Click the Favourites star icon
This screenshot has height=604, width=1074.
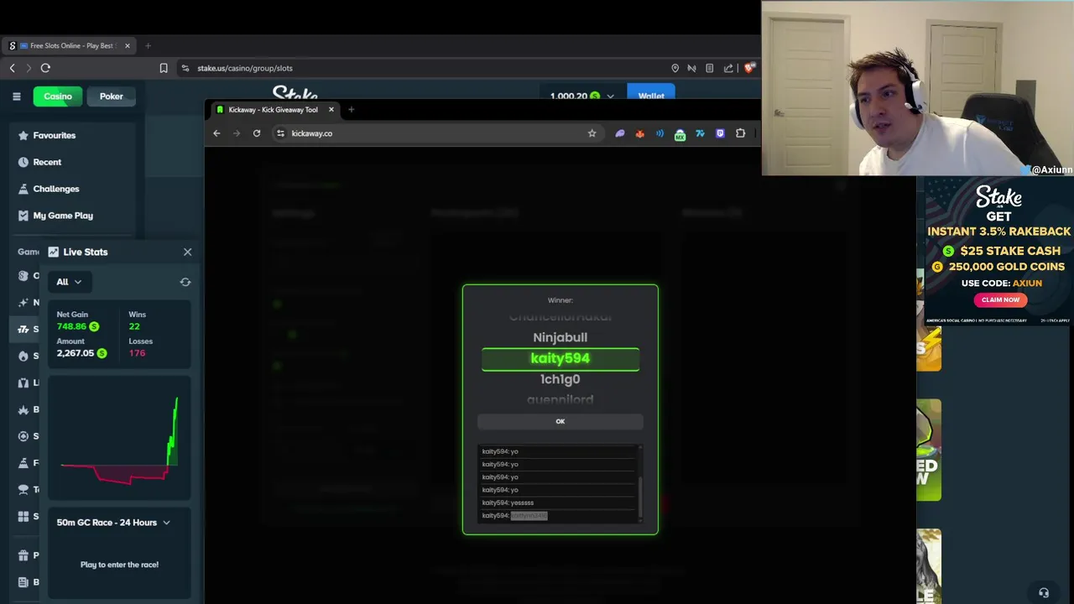pos(23,135)
